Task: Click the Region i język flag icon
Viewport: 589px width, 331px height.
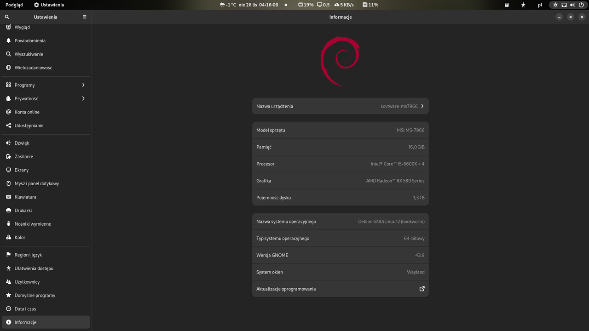Action: pos(8,255)
